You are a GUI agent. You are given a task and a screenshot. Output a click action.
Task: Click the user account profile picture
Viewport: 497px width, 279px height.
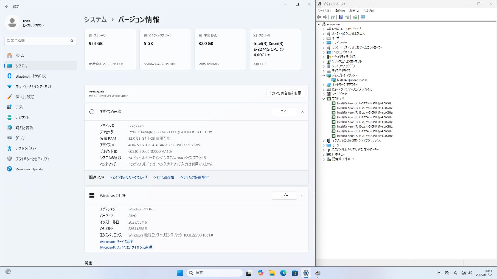pyautogui.click(x=12, y=23)
